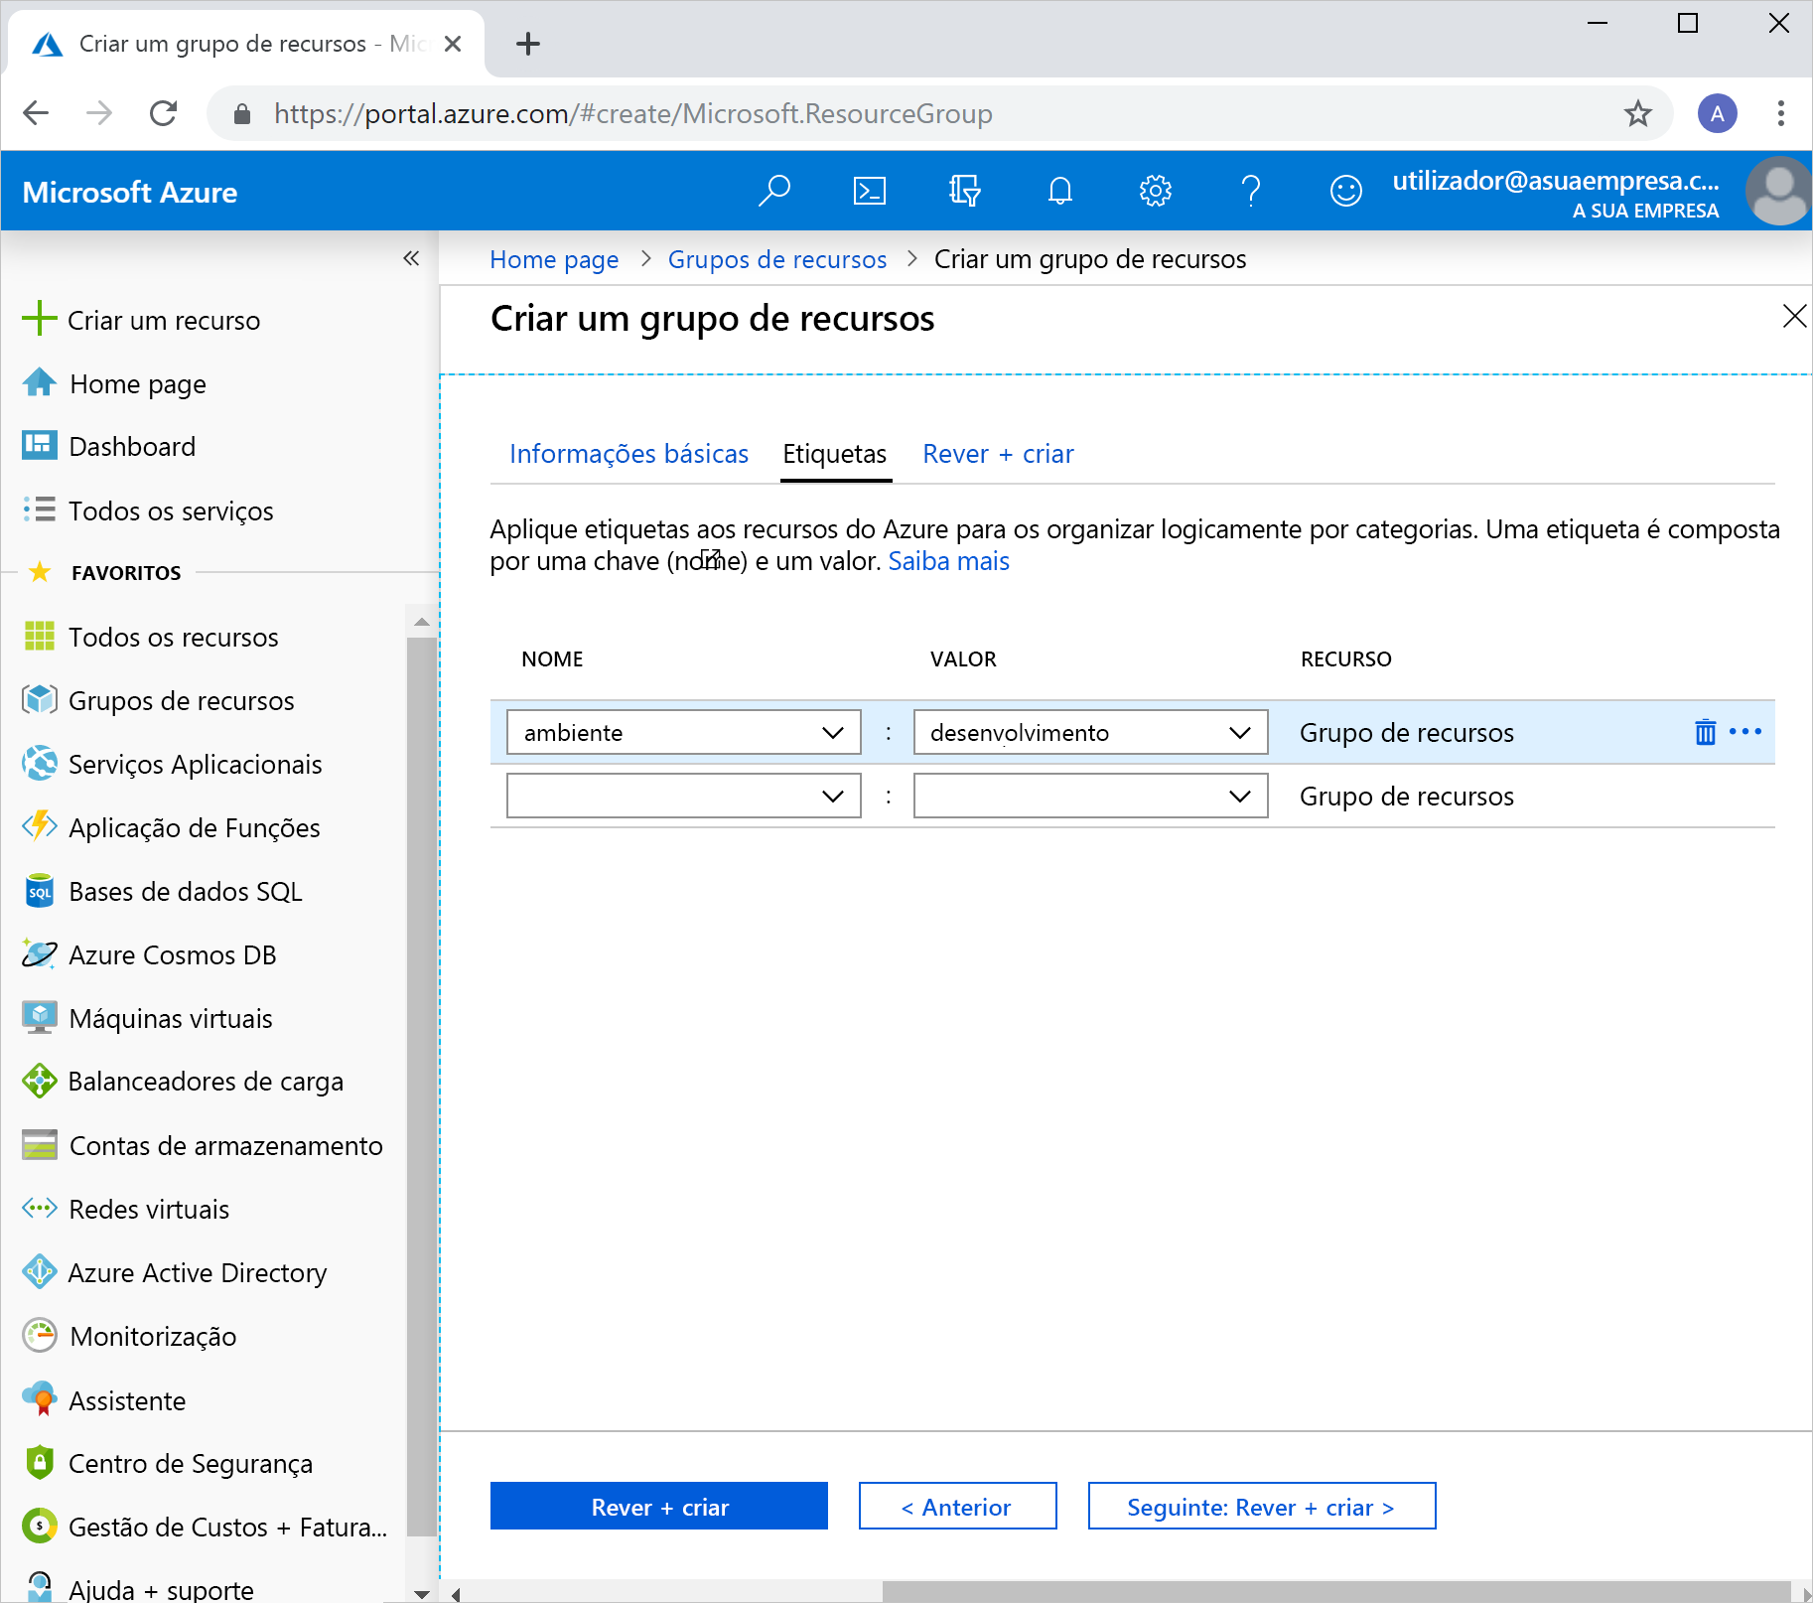Image resolution: width=1813 pixels, height=1603 pixels.
Task: Click the Monitorização gauge icon
Action: [40, 1336]
